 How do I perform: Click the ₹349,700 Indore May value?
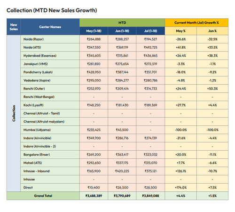[x=94, y=138]
